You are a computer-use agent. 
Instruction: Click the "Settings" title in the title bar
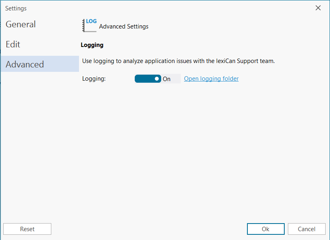pyautogui.click(x=16, y=8)
